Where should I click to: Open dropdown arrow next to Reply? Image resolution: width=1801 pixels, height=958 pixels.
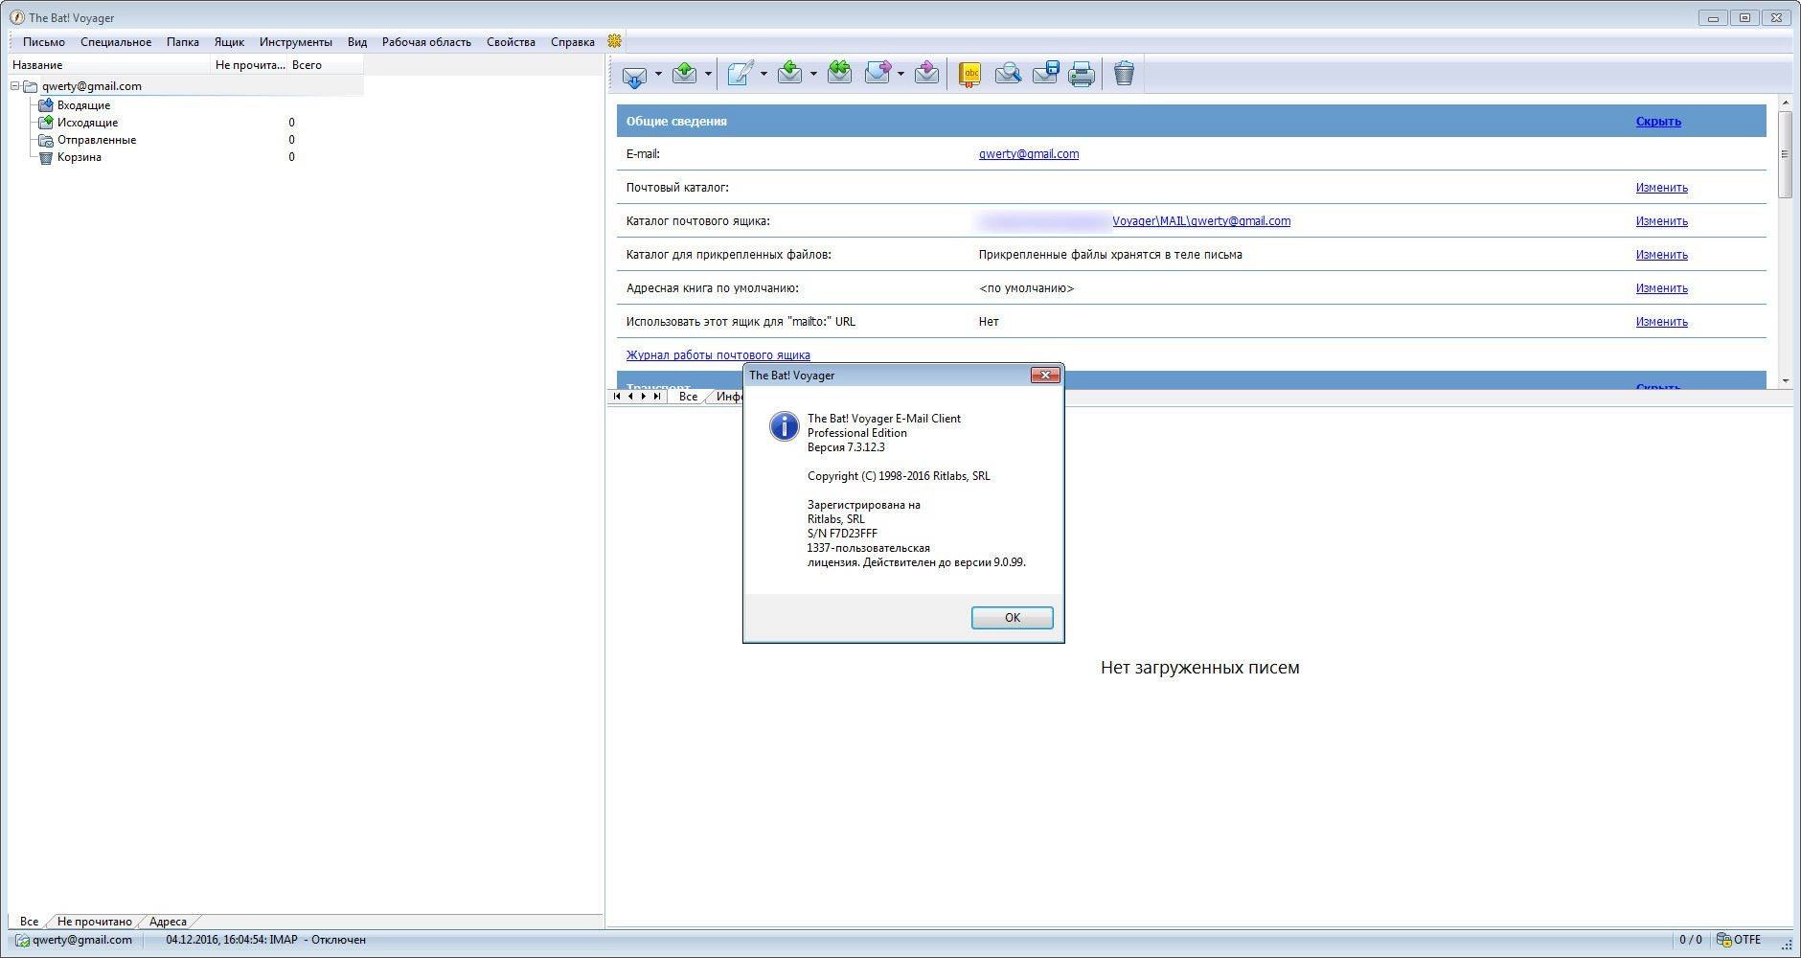(x=813, y=74)
